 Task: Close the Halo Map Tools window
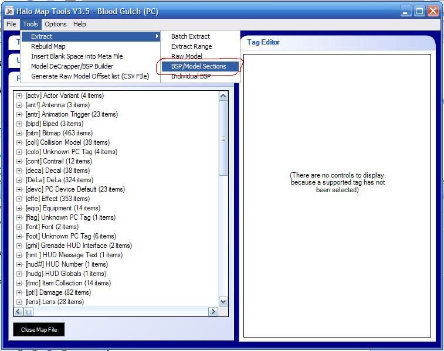tap(433, 11)
